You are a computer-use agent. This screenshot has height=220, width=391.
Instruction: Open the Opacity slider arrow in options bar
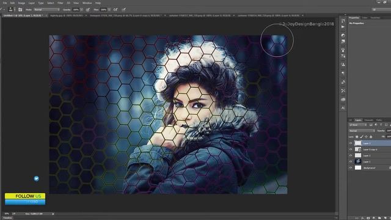(x=81, y=10)
